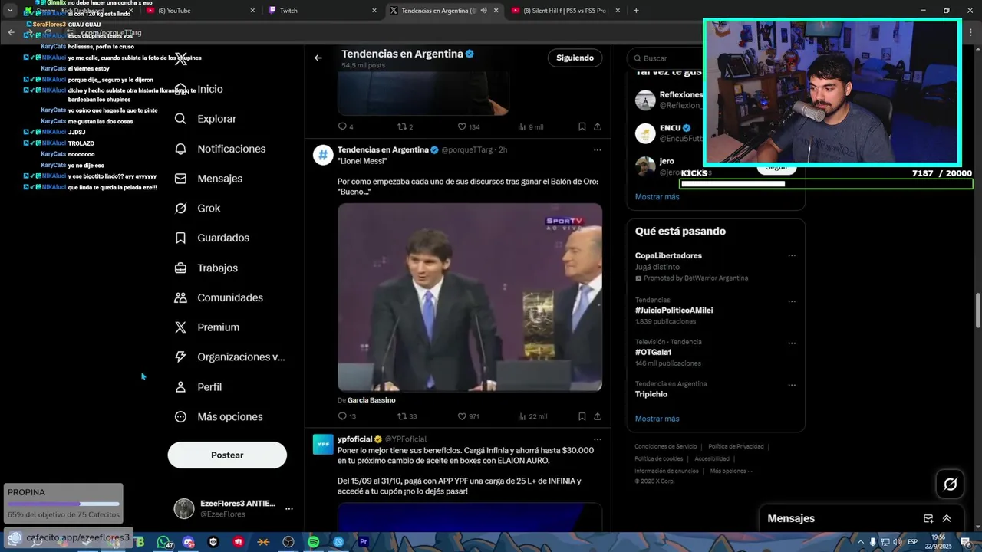
Task: Mute audio on Tendencias en Argentina tab
Action: [x=484, y=11]
